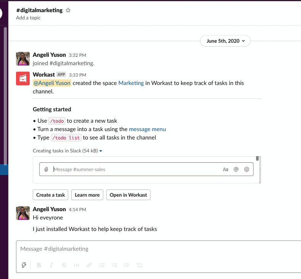Click the 'Hi eveyrone' message text

pyautogui.click(x=48, y=218)
